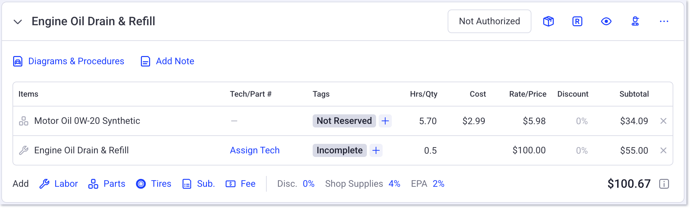Open the Not Authorized status dropdown
The height and width of the screenshot is (211, 693).
pos(489,21)
